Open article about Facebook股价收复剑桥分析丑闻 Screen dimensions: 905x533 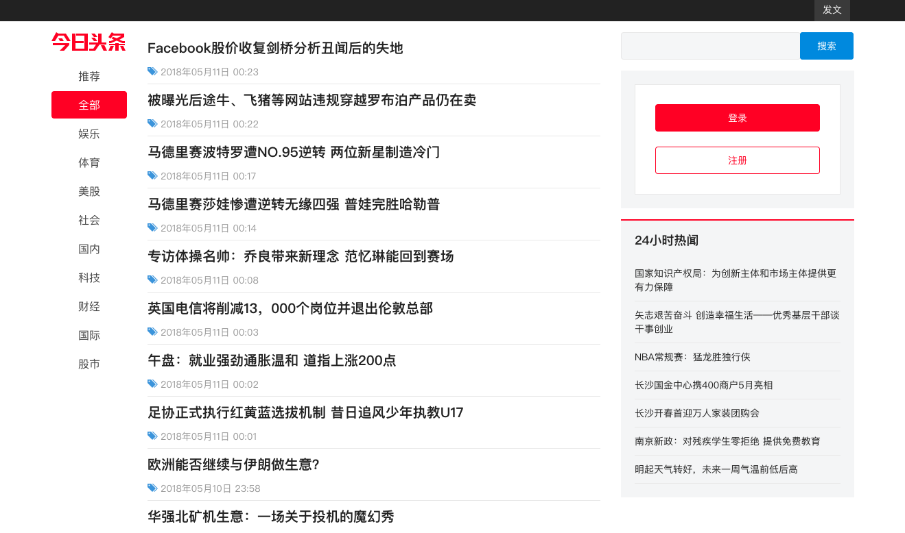tap(275, 48)
